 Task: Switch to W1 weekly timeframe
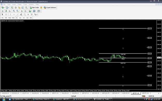[27, 18]
